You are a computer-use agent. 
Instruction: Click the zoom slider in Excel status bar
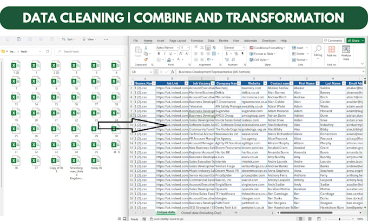pyautogui.click(x=340, y=219)
